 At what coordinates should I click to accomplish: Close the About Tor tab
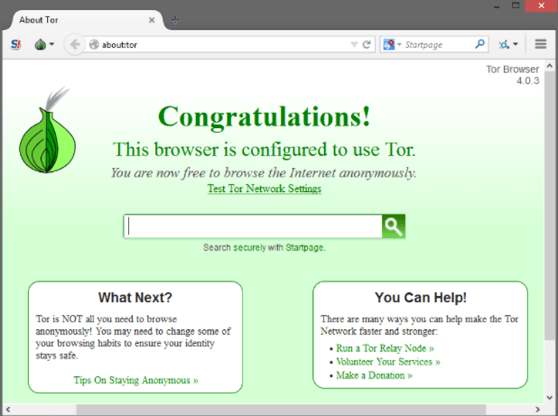click(x=152, y=20)
